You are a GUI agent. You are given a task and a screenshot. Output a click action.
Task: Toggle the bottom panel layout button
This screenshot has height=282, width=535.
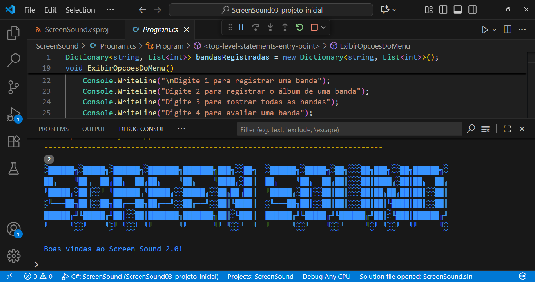457,10
